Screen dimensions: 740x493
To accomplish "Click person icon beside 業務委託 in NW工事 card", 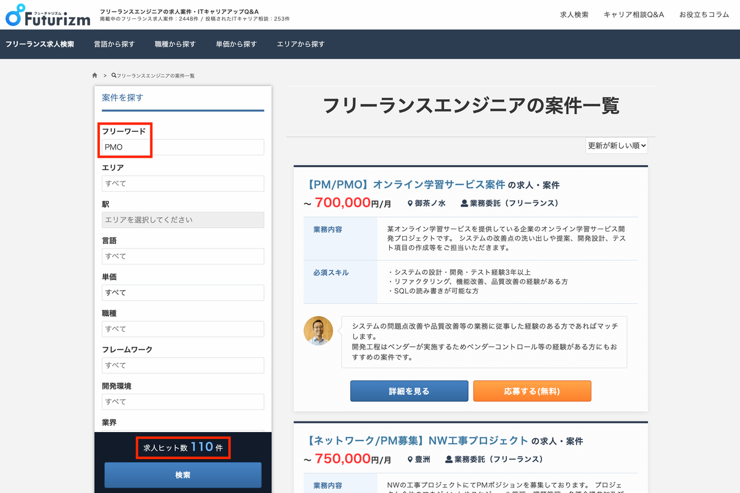I will point(449,460).
